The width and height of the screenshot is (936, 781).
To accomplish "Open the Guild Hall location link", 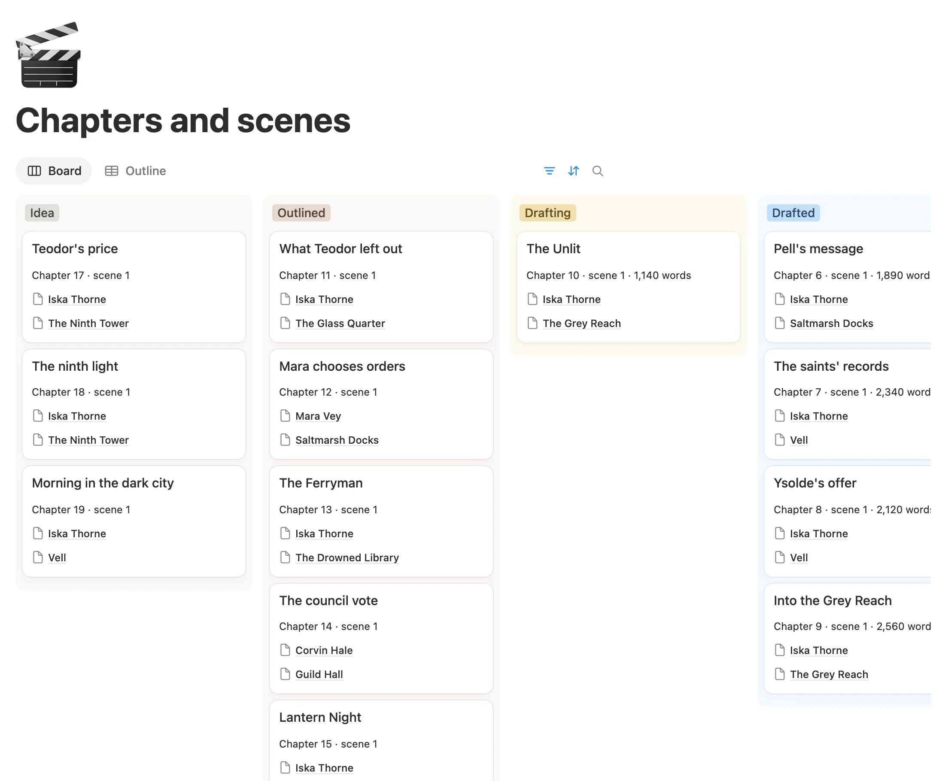I will [x=319, y=675].
